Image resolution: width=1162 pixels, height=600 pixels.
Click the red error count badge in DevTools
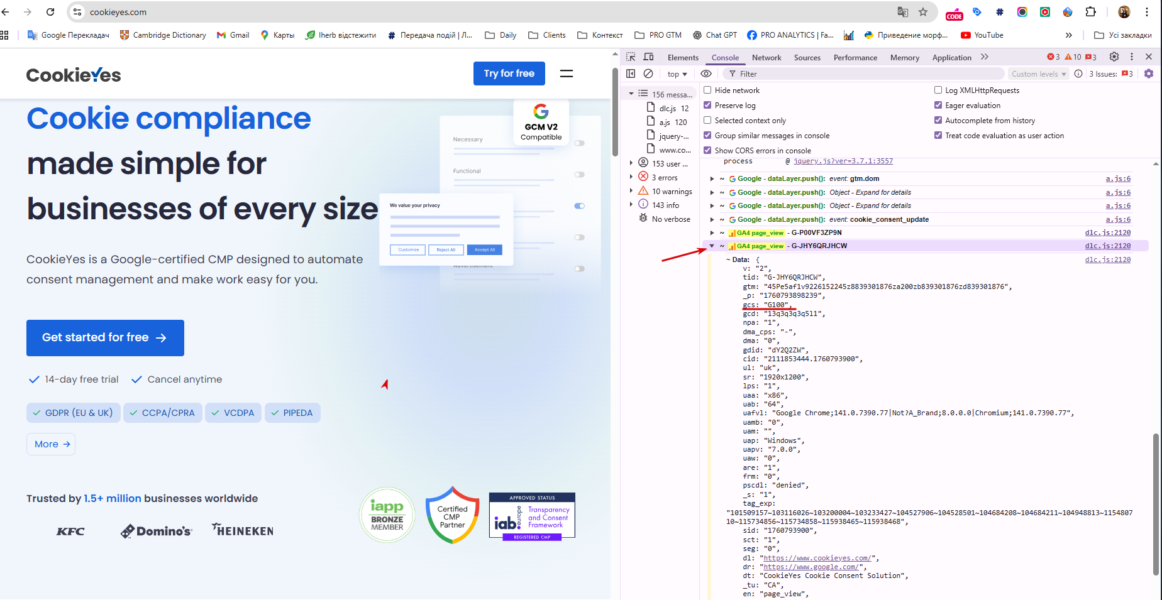pyautogui.click(x=1053, y=57)
